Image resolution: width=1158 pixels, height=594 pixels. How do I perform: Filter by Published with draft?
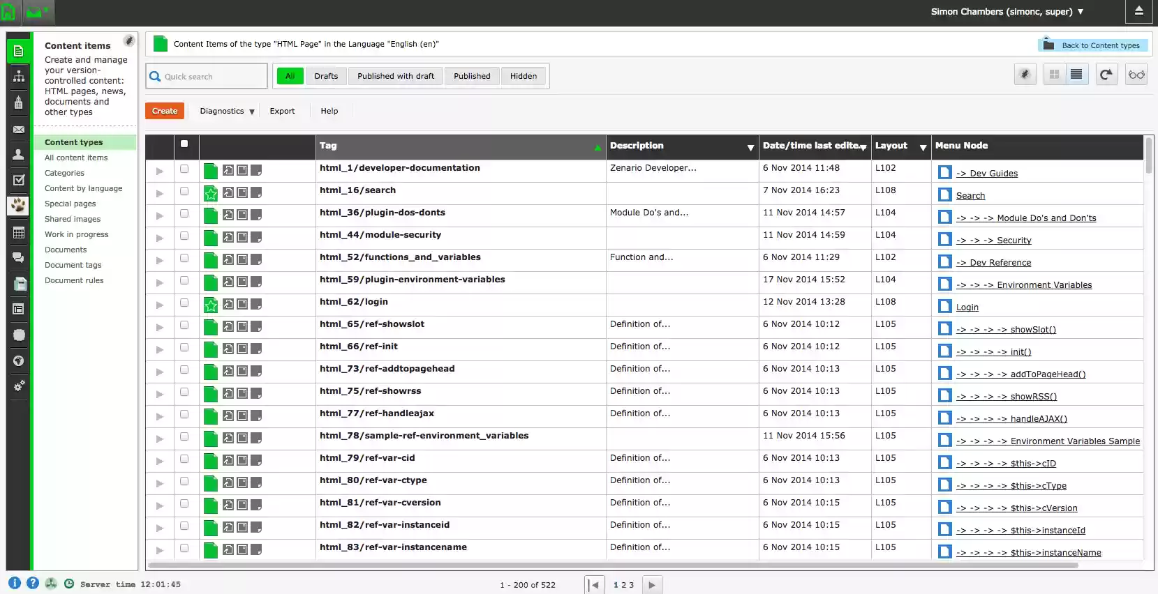click(x=396, y=76)
